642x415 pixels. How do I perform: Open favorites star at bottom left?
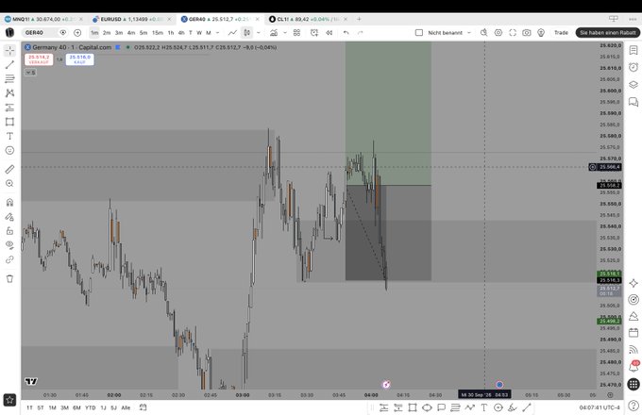tap(9, 400)
